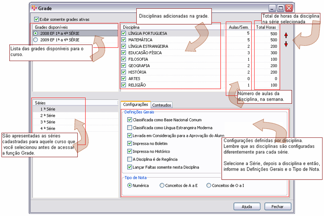This screenshot has width=324, height=216.
Task: Open the Conteudos tab
Action: (x=162, y=105)
